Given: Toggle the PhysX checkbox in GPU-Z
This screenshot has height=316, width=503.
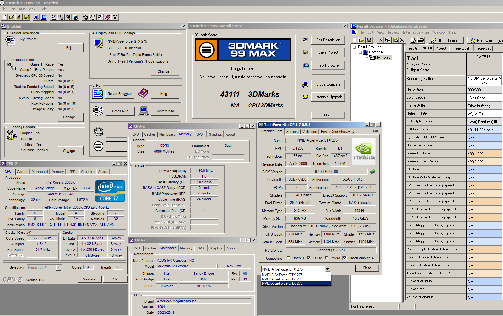Looking at the screenshot, I should [327, 258].
